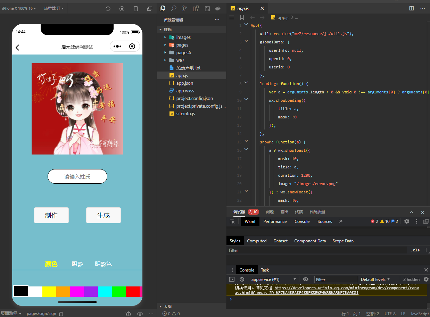Click the 请输入姓氏 input field
This screenshot has height=317, width=430.
click(x=77, y=176)
